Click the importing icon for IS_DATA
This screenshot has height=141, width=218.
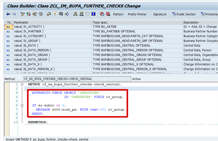coord(8,46)
